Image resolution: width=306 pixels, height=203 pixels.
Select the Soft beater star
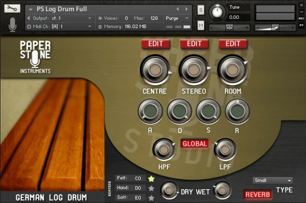click(x=151, y=198)
